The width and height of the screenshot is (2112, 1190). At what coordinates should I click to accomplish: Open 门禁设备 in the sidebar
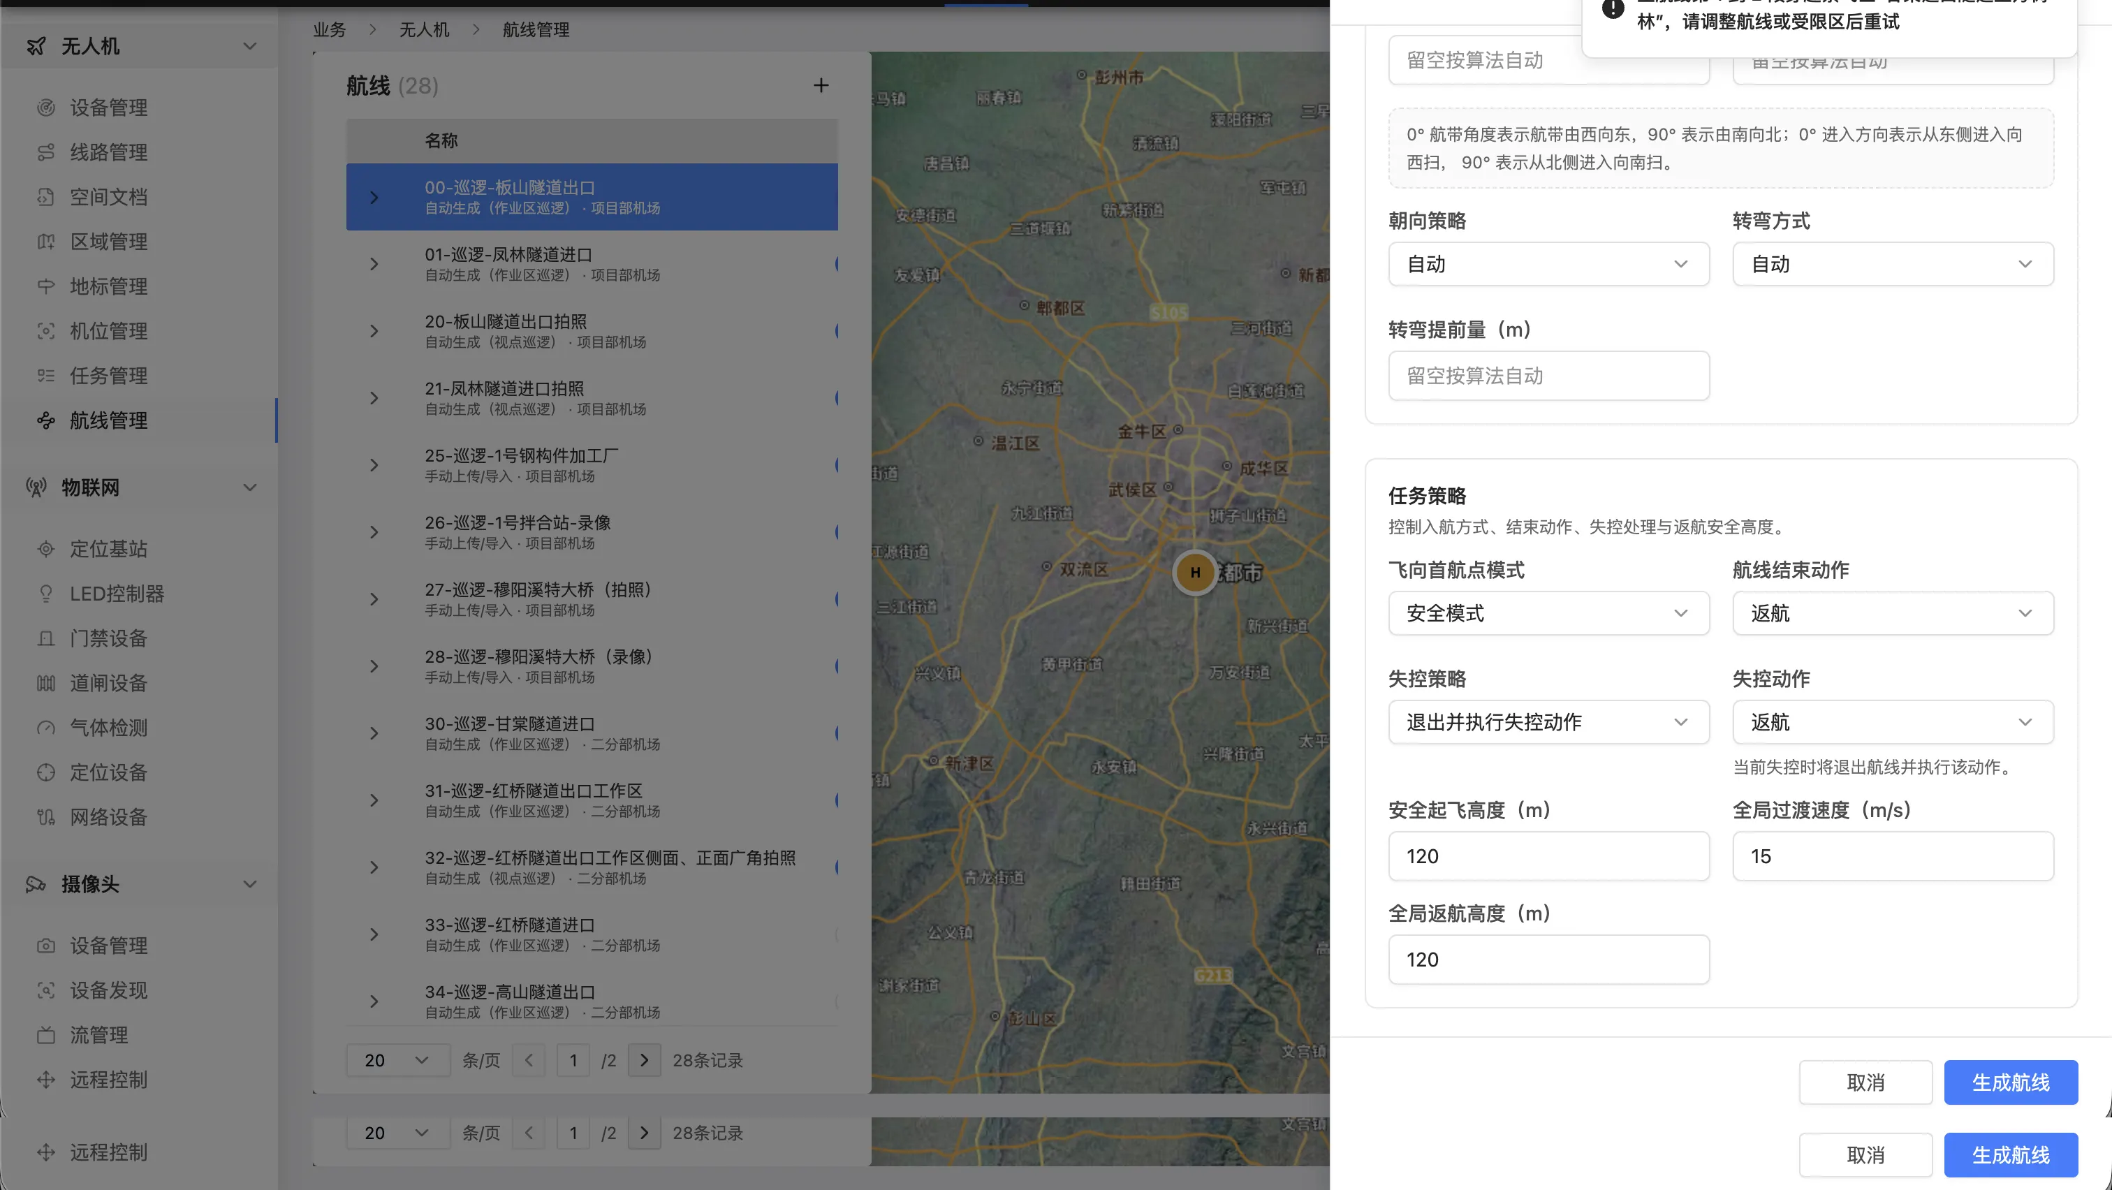(x=108, y=638)
